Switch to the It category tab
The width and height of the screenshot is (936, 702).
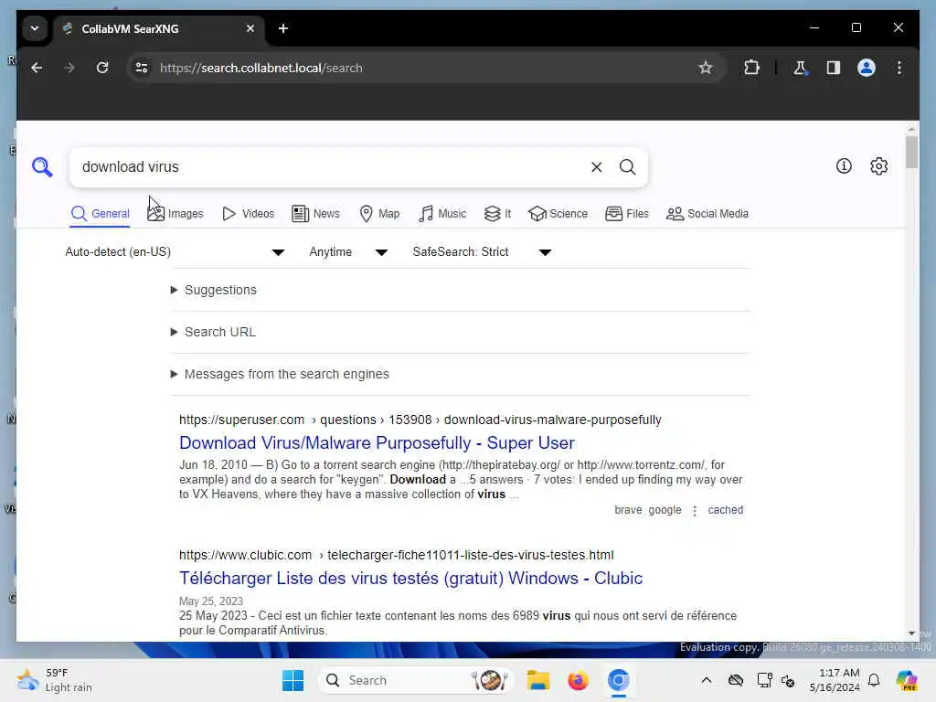click(498, 214)
